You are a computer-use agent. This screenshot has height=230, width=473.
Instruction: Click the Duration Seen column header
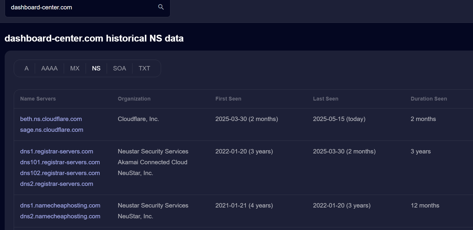pyautogui.click(x=429, y=99)
